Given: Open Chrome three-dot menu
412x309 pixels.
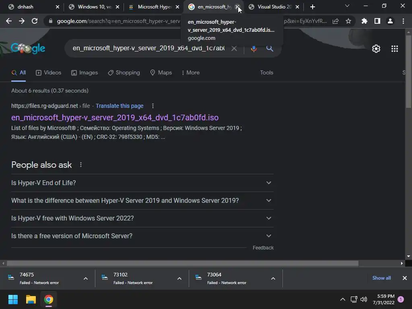Looking at the screenshot, I should pos(403,21).
